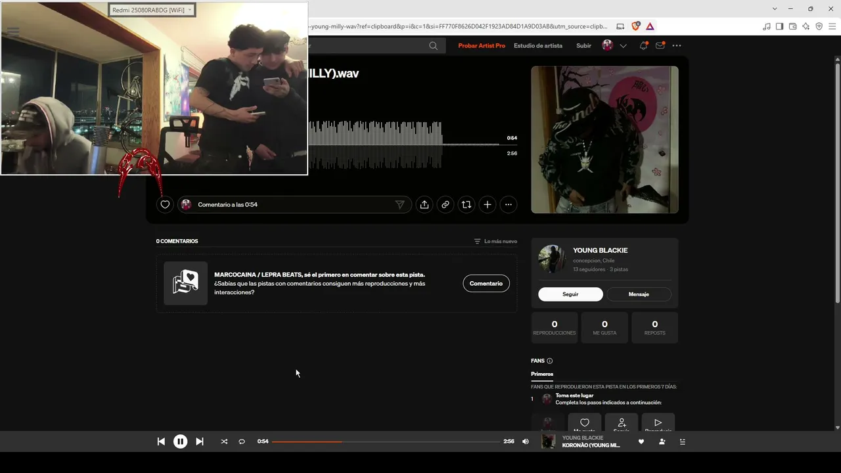Click the 'Comentario' button

tap(486, 283)
